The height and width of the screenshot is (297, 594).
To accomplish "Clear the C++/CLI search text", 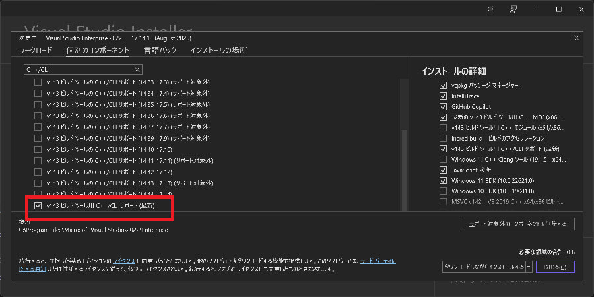I will pyautogui.click(x=137, y=70).
